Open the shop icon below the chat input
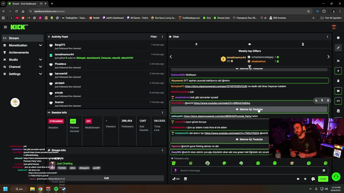Viewport: 344px width, 193px height. 185,179
